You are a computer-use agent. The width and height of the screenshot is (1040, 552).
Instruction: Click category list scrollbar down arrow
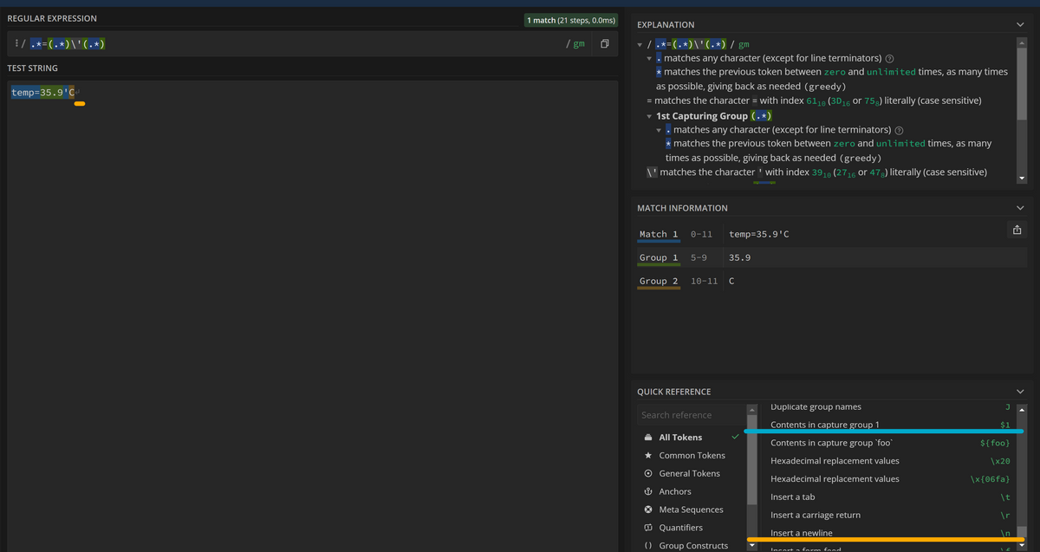(752, 546)
